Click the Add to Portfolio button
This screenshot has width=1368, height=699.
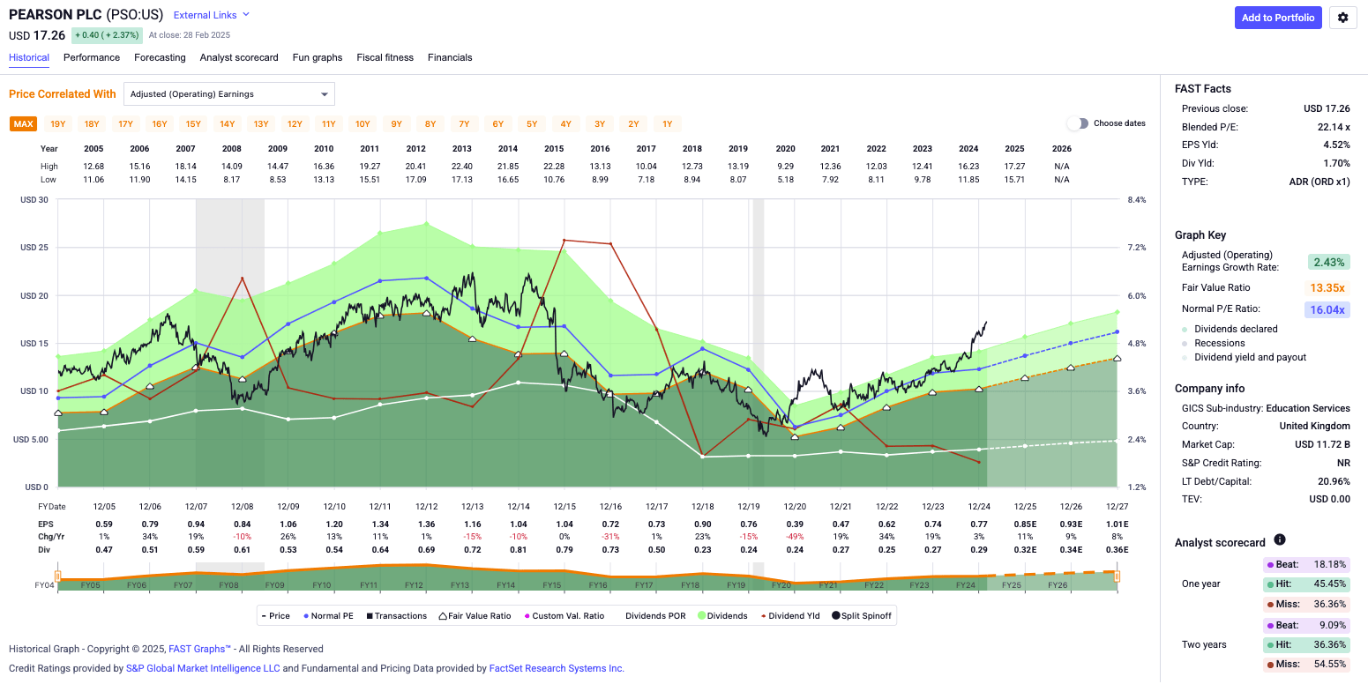(x=1278, y=18)
